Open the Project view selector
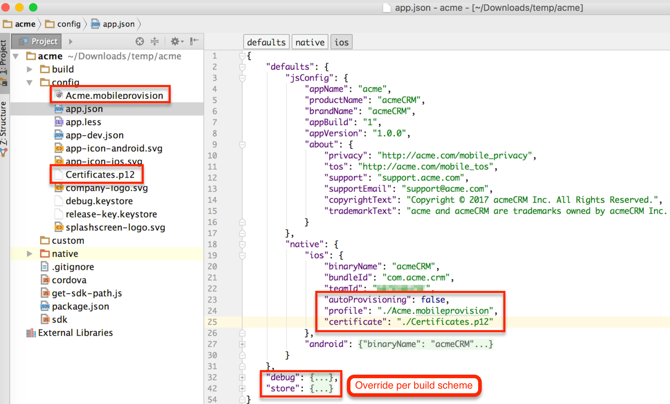Image resolution: width=670 pixels, height=404 pixels. (37, 42)
